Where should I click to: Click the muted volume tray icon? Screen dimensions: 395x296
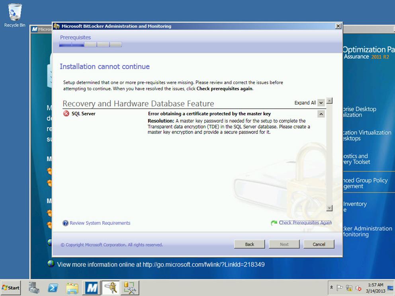point(358,287)
